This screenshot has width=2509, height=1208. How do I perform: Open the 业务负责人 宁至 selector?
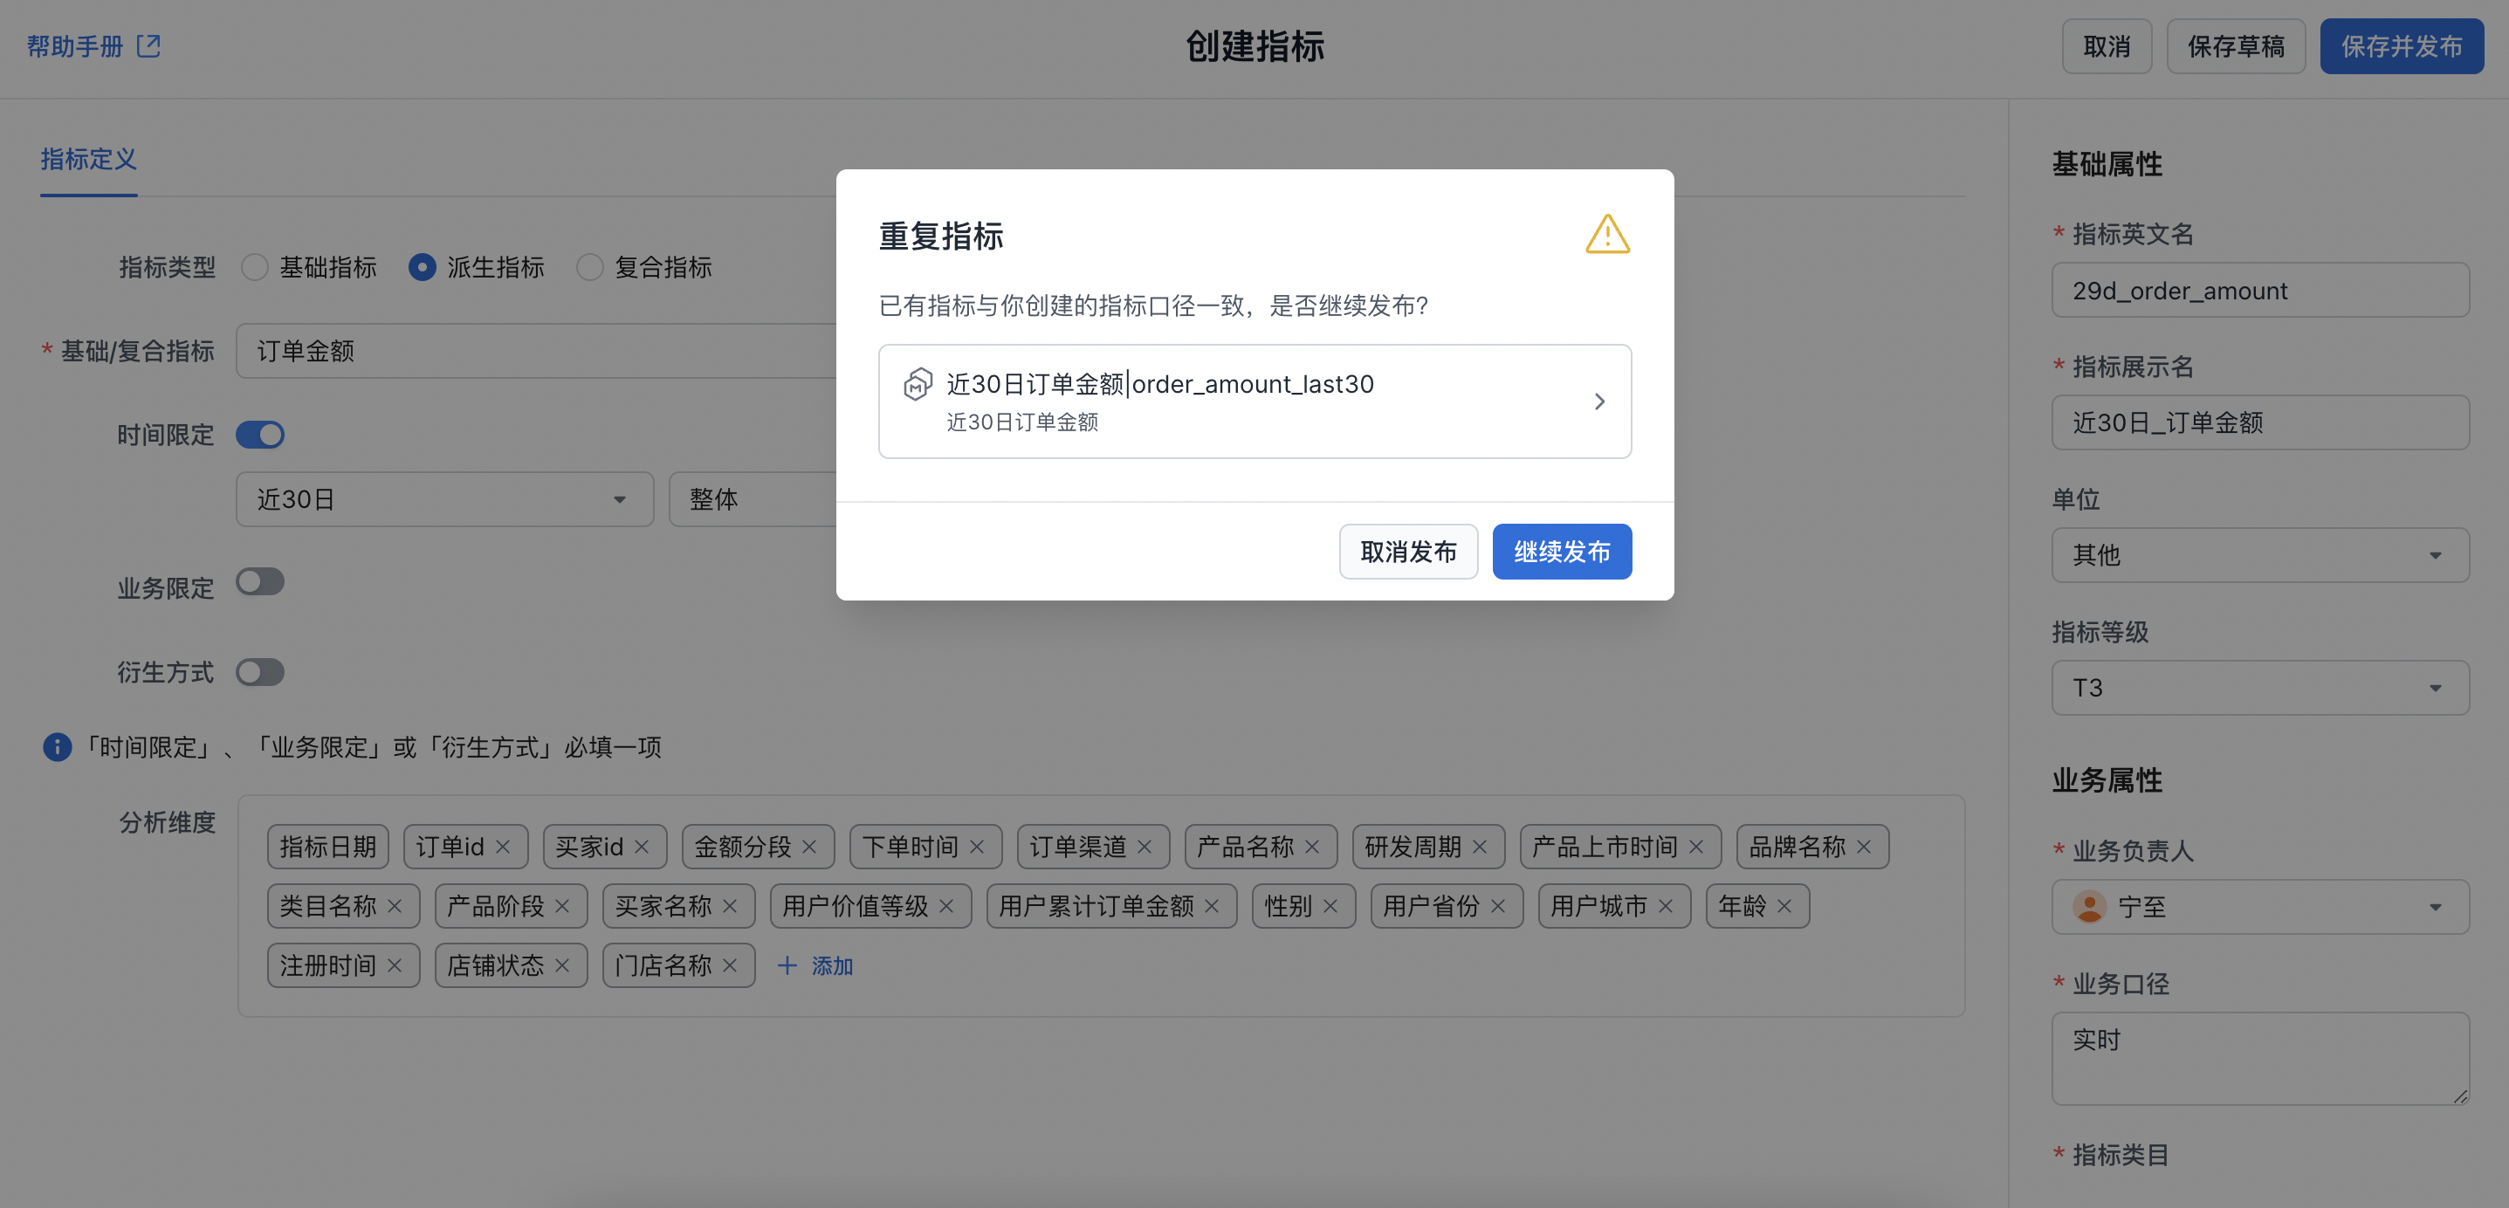click(2259, 907)
